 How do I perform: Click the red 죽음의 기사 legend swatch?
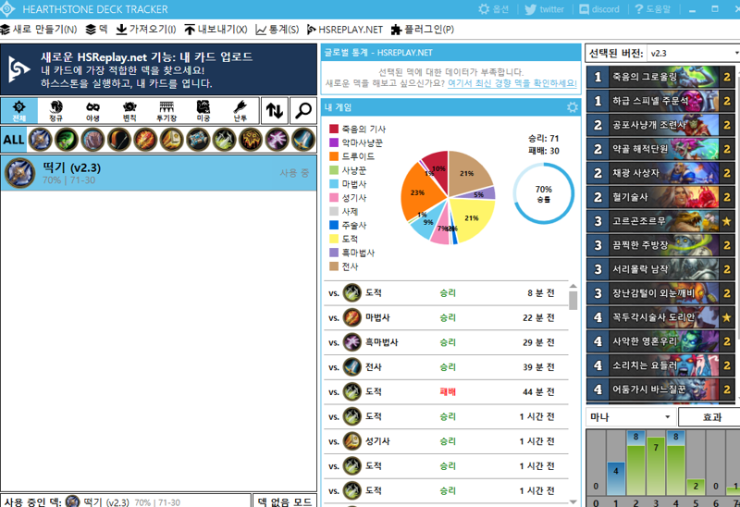point(334,129)
